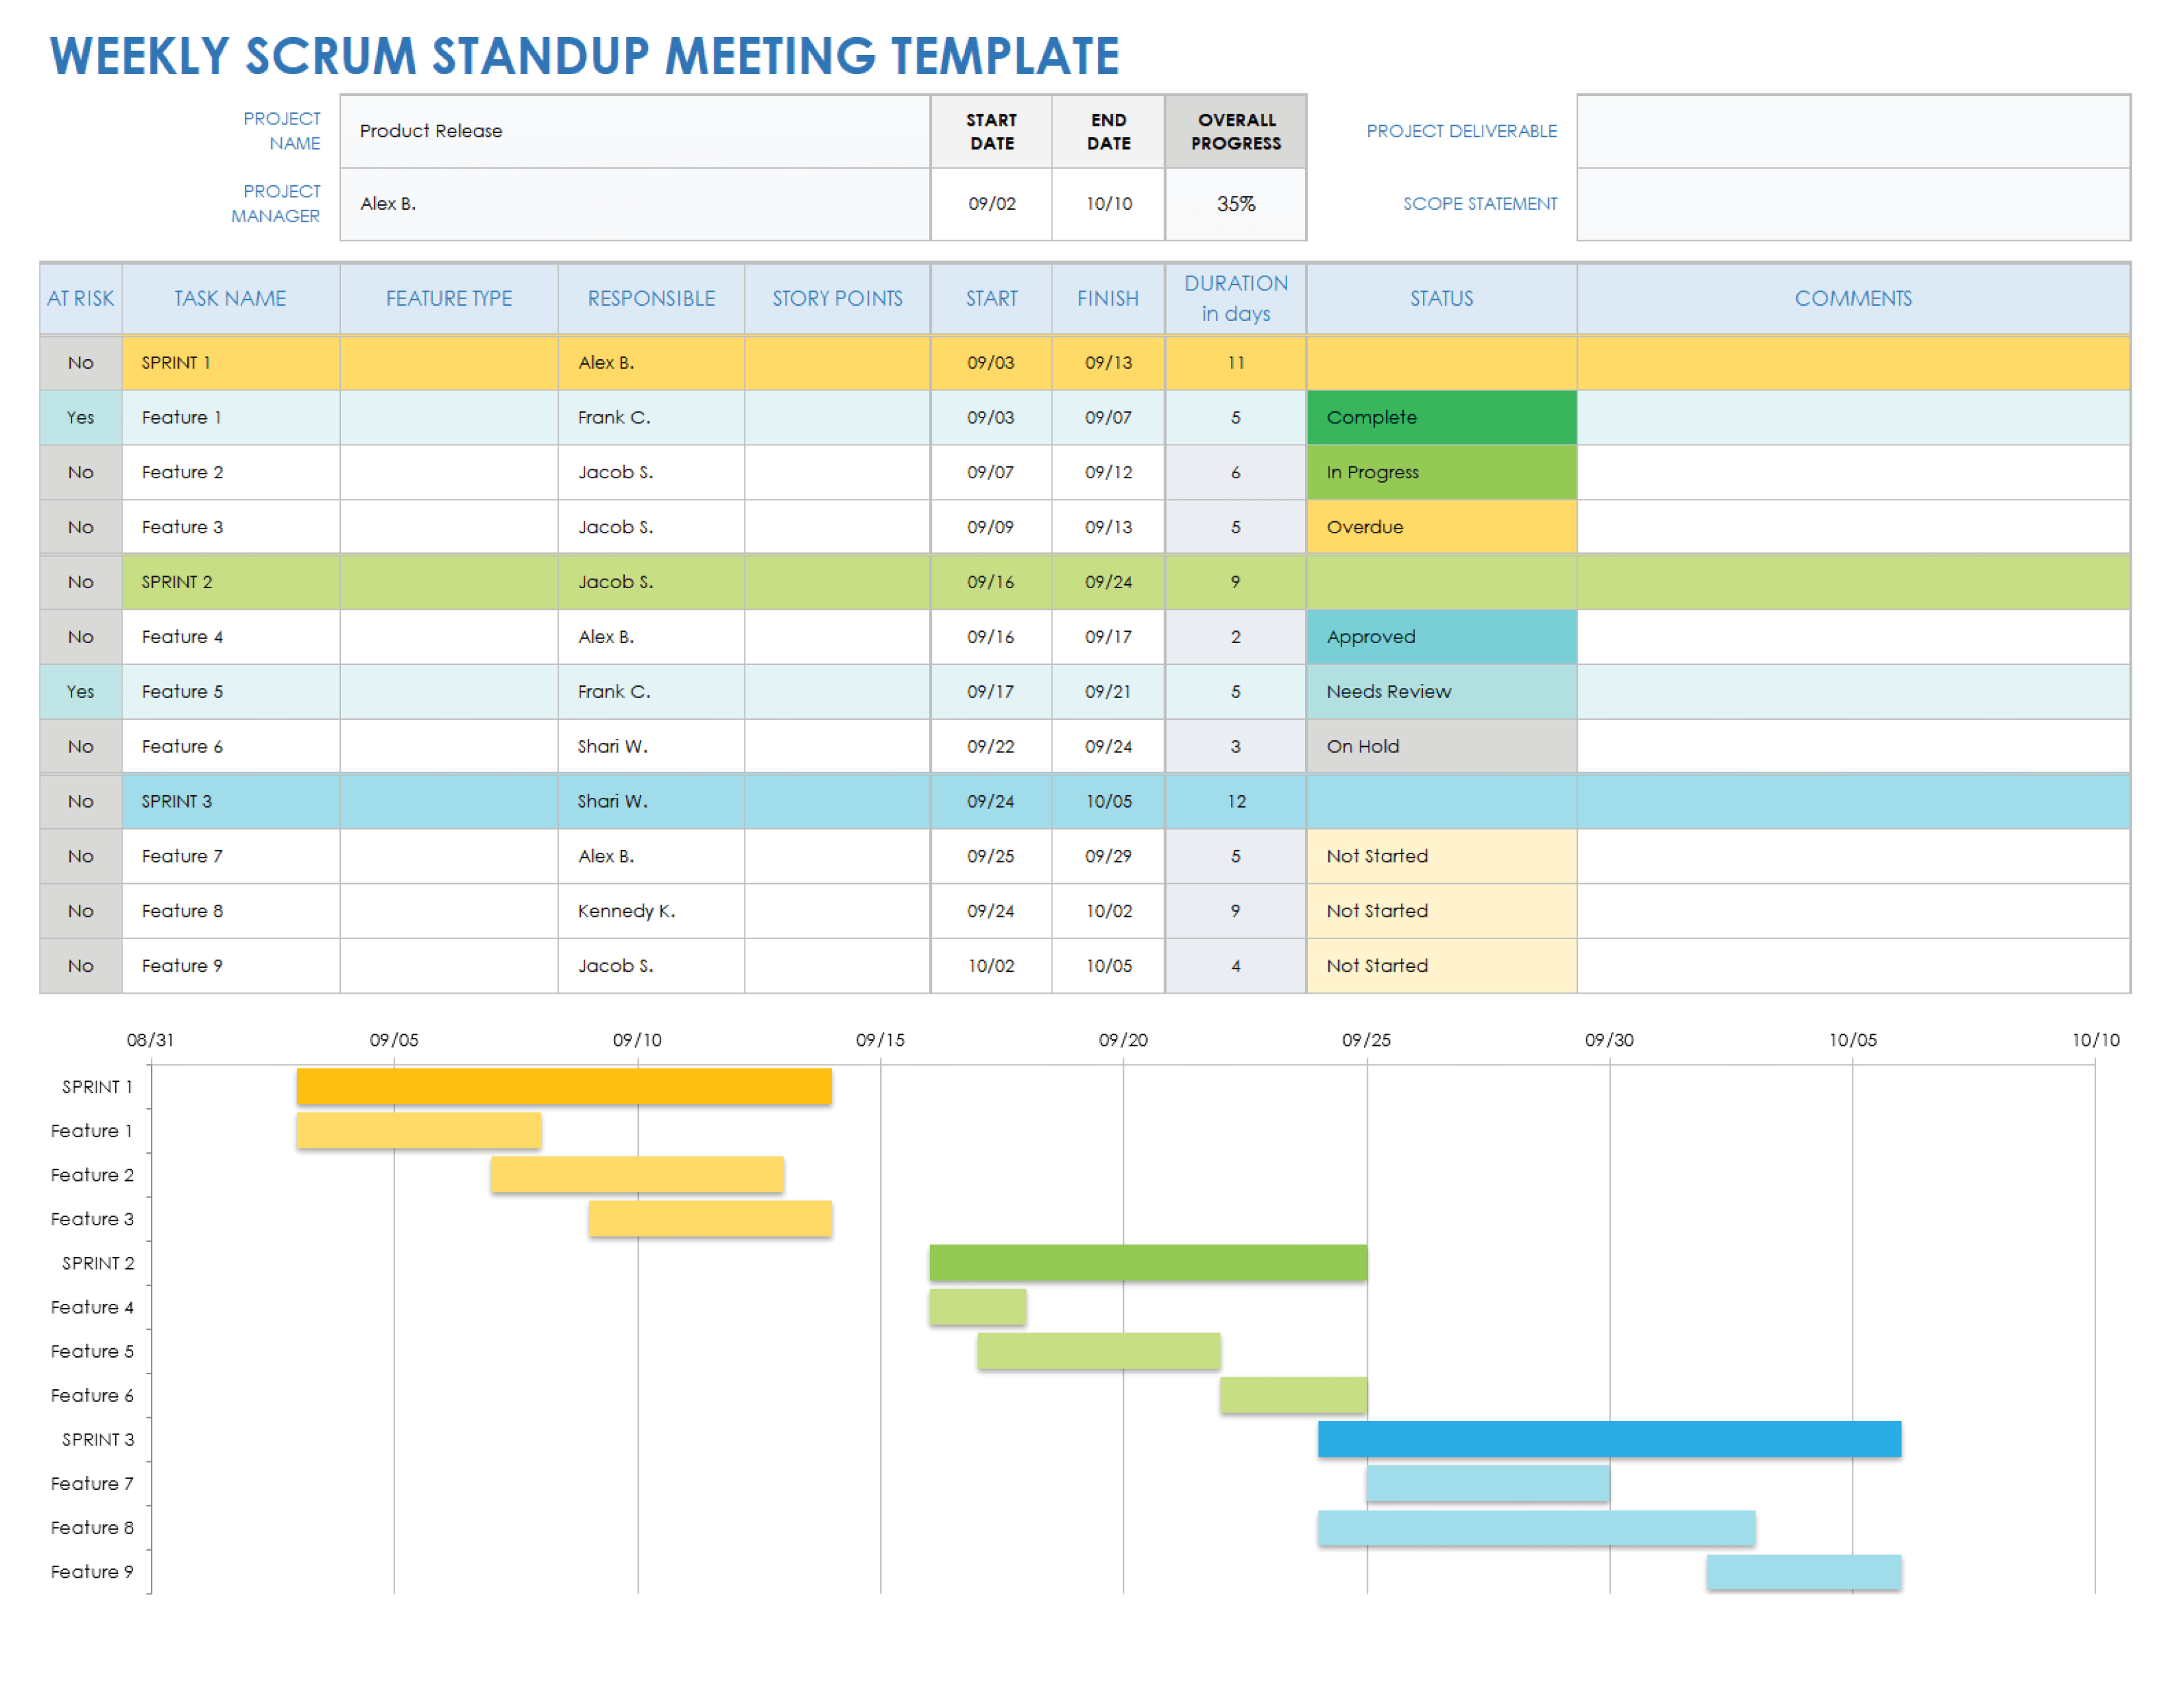2184x1687 pixels.
Task: Click the Feature 6 Gantt bar
Action: (1294, 1395)
